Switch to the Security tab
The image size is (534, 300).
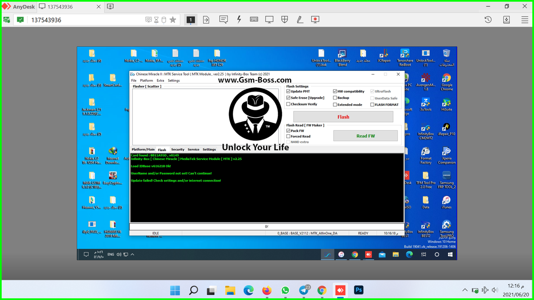(178, 149)
